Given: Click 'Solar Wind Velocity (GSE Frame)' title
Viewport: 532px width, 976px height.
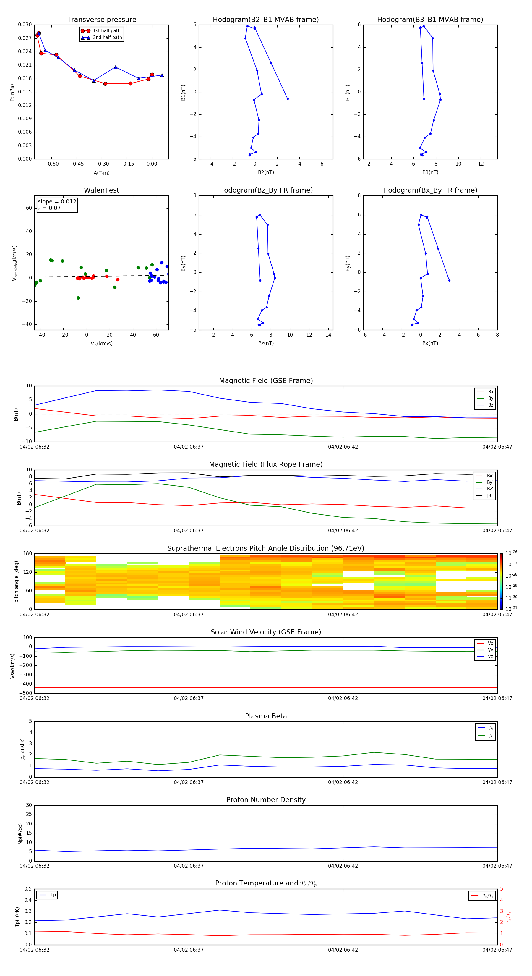Looking at the screenshot, I should pyautogui.click(x=266, y=632).
